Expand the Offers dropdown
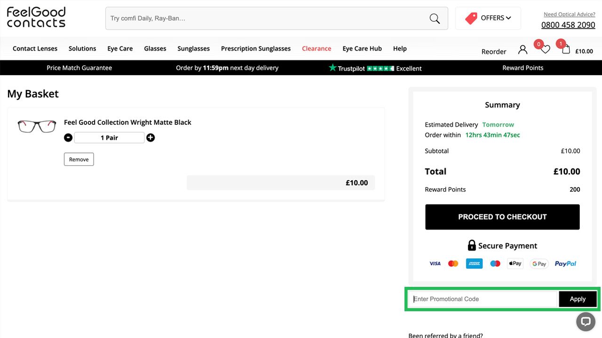Viewport: 602px width, 338px height. 488,18
